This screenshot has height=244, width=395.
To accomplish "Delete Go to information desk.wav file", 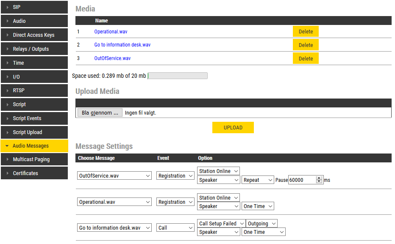I will tap(306, 45).
